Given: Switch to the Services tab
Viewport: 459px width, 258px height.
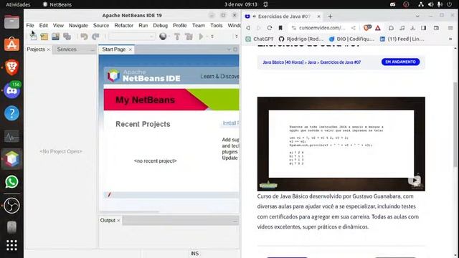Looking at the screenshot, I should (67, 49).
